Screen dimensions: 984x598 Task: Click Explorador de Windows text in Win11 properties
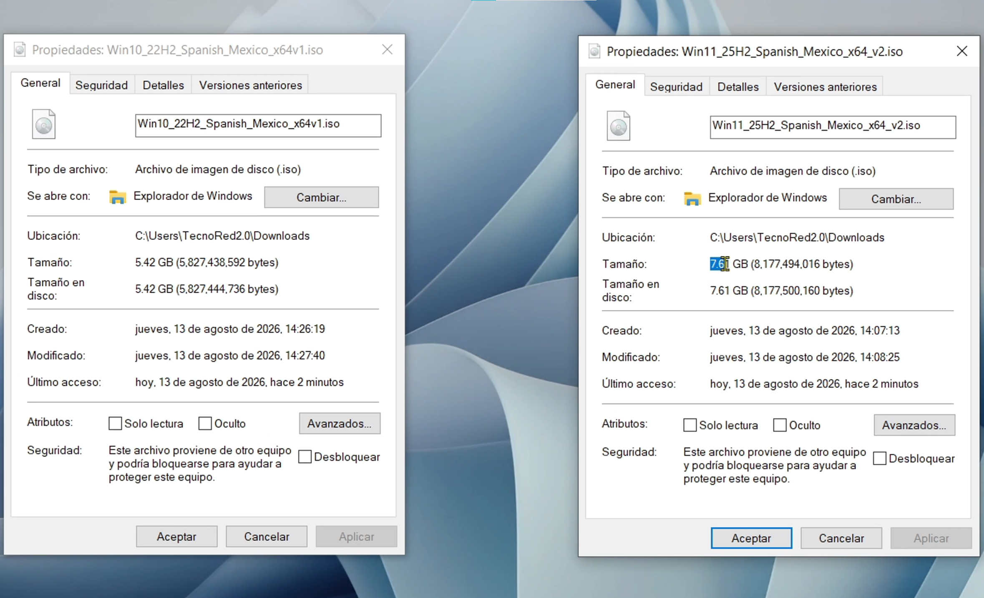point(768,198)
